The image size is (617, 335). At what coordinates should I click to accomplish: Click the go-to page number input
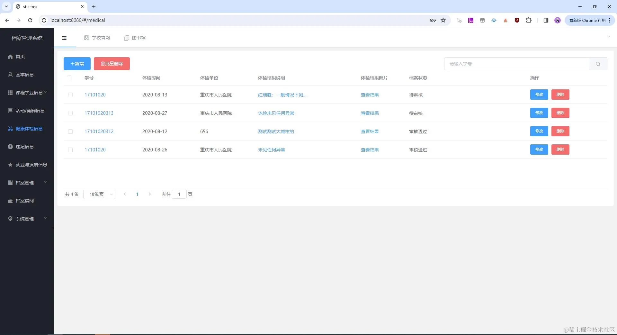coord(179,194)
